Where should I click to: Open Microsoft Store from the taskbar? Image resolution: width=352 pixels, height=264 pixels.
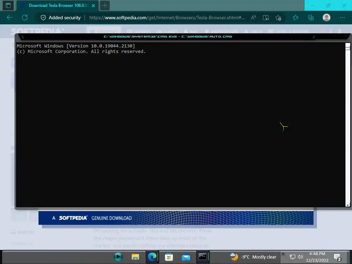click(x=169, y=256)
